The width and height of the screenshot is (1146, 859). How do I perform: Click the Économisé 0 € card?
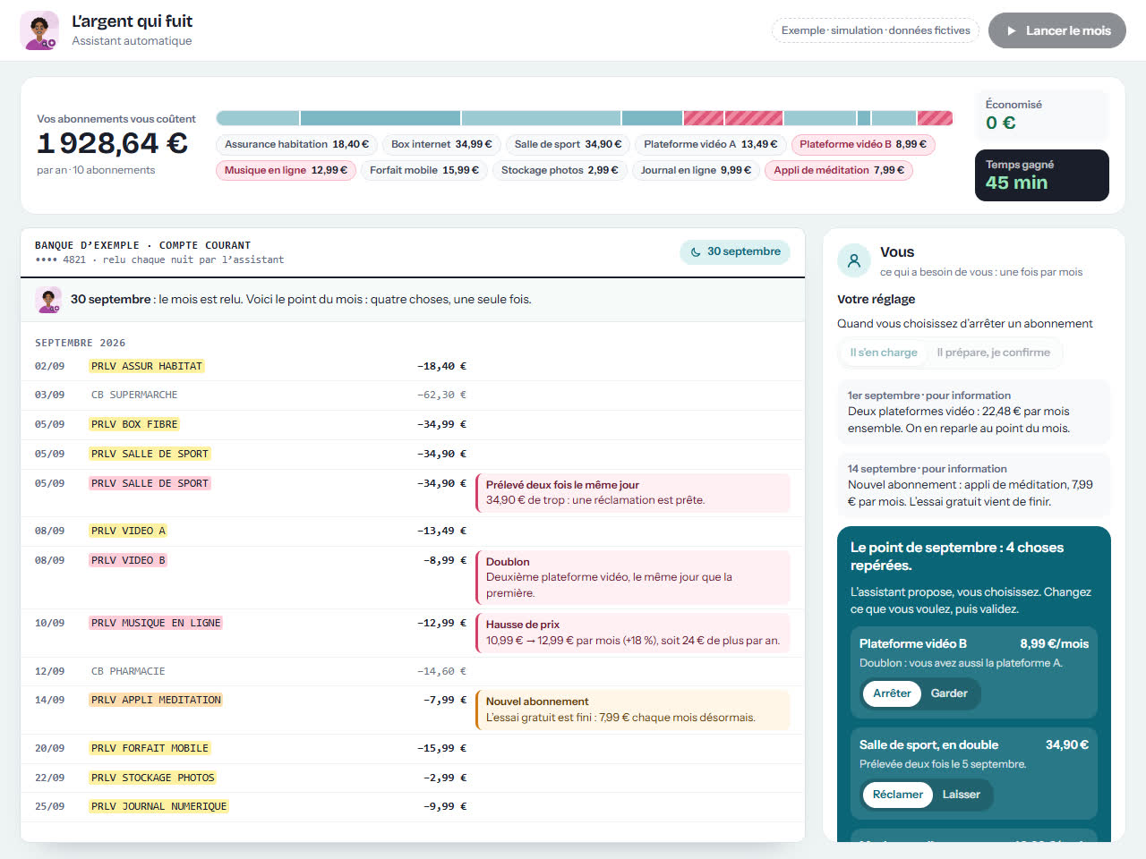(1042, 115)
